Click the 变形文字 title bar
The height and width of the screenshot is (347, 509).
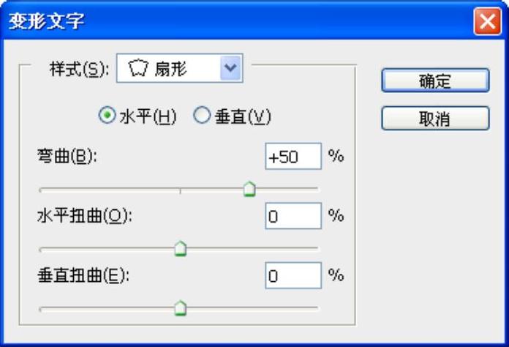[219, 21]
